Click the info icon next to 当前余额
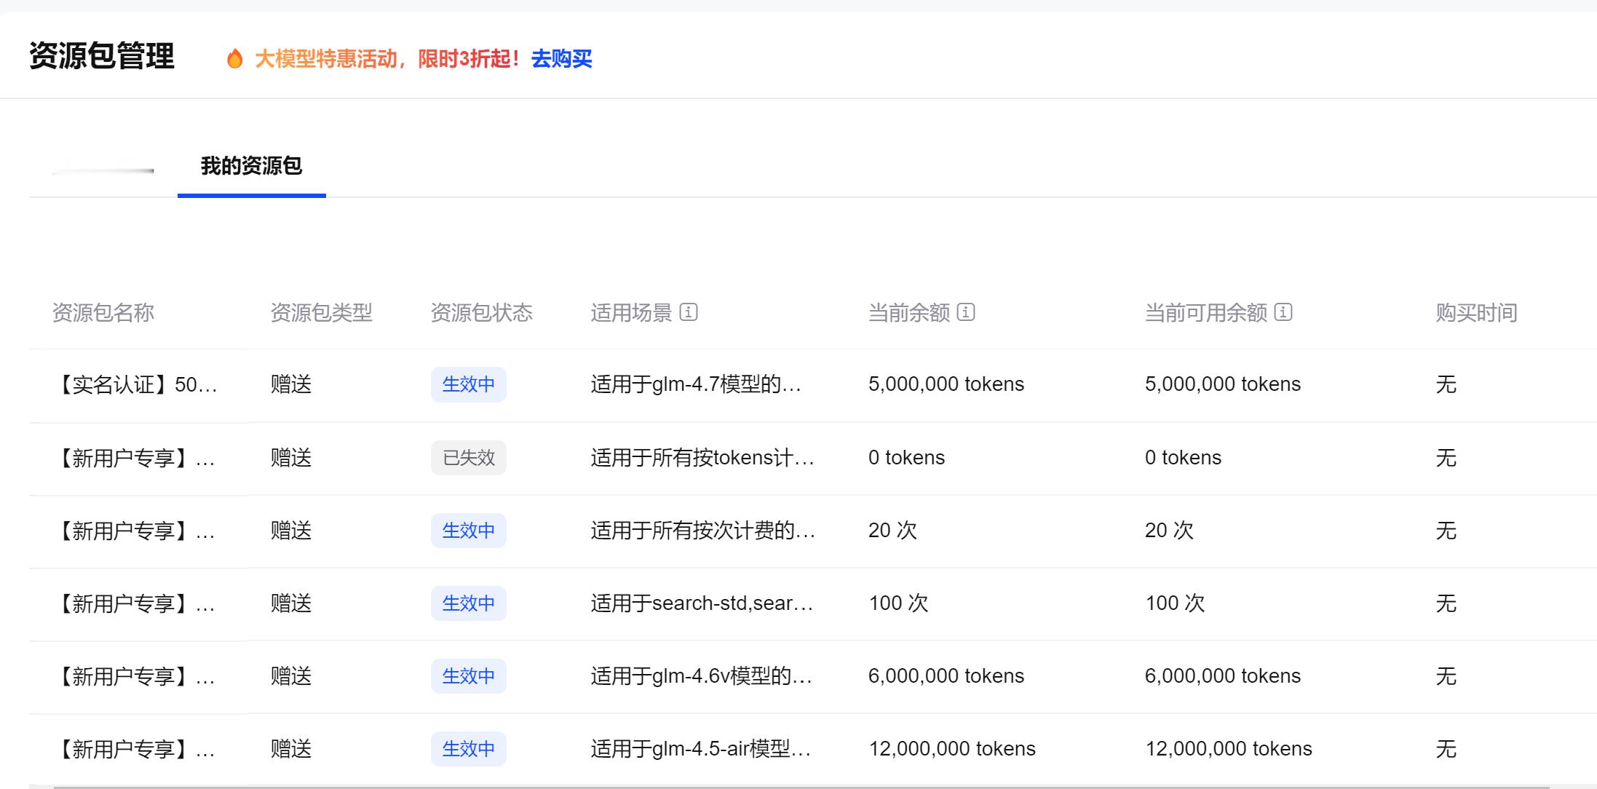The width and height of the screenshot is (1597, 789). (966, 312)
